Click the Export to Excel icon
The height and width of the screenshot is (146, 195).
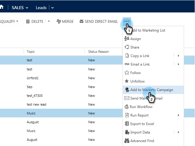(x=127, y=124)
